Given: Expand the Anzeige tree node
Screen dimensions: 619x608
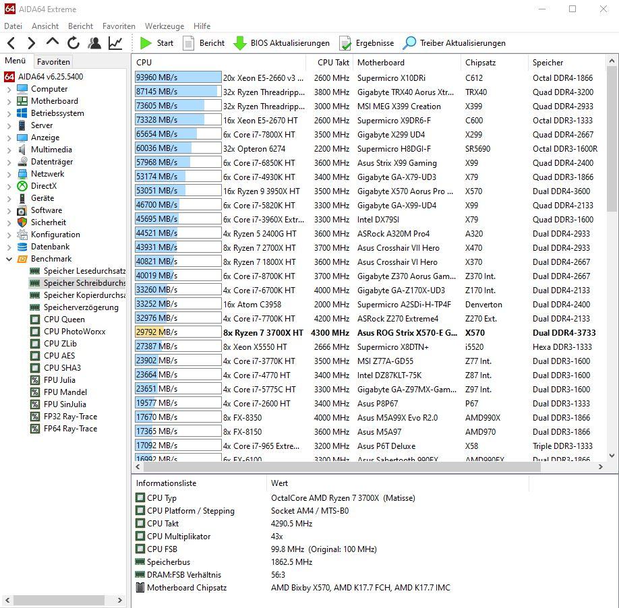Looking at the screenshot, I should click(x=9, y=138).
